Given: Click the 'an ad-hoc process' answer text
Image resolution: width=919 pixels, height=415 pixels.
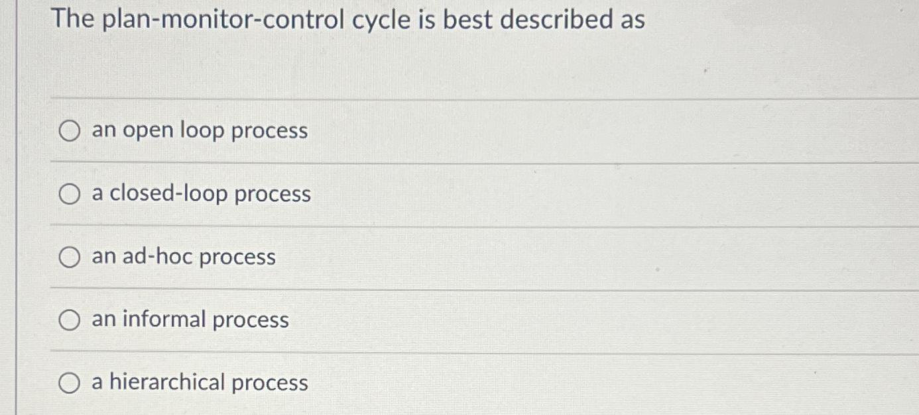Looking at the screenshot, I should point(184,257).
